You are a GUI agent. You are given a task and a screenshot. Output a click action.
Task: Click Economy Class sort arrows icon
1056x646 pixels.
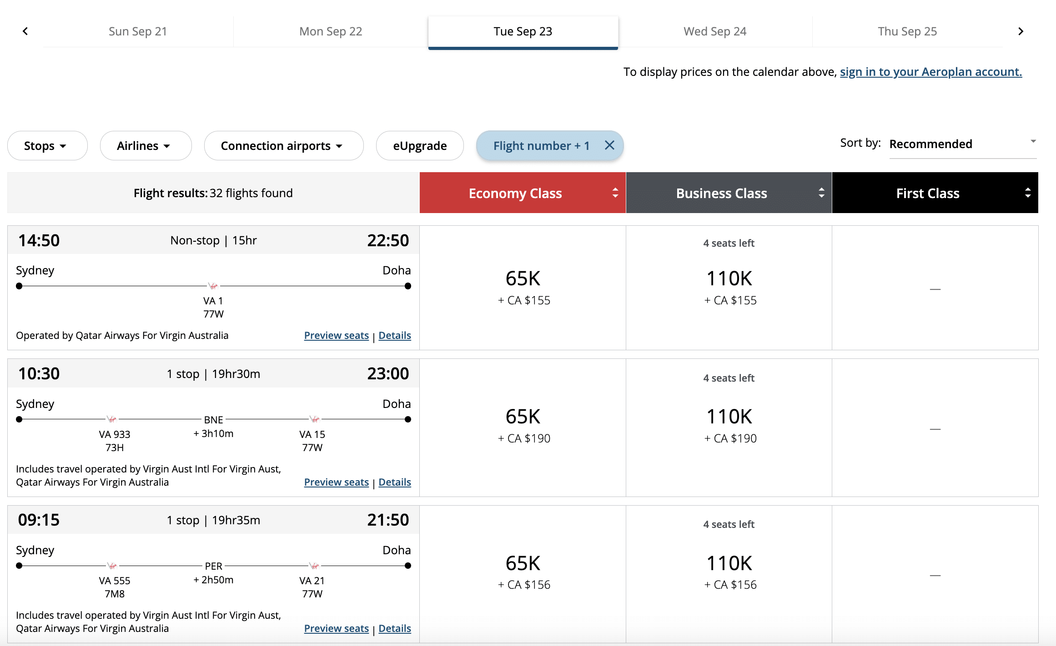click(x=615, y=193)
